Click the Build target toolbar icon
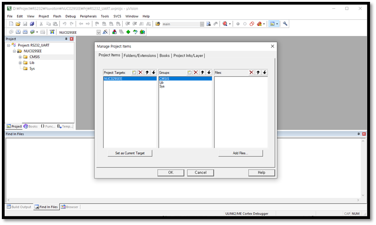Screen dimensions: 376x225 18,32
